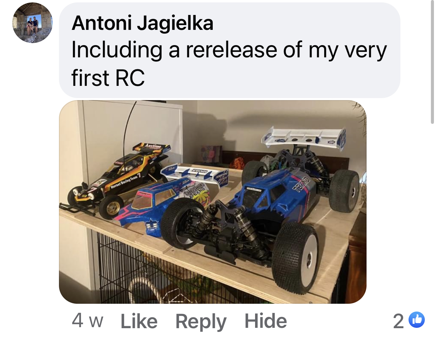The image size is (437, 337).
Task: Click the "first RC" comment text
Action: (108, 78)
